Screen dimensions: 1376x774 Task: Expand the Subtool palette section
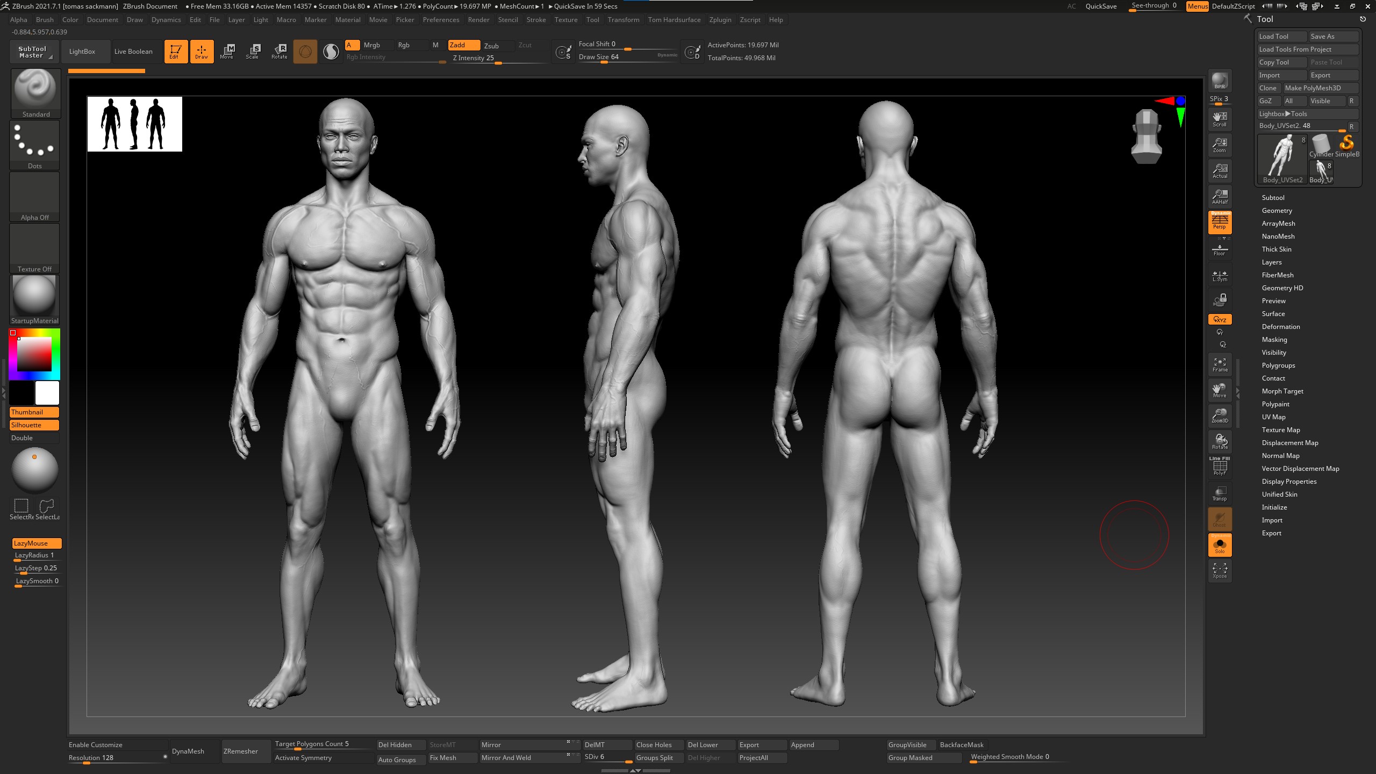click(1273, 198)
